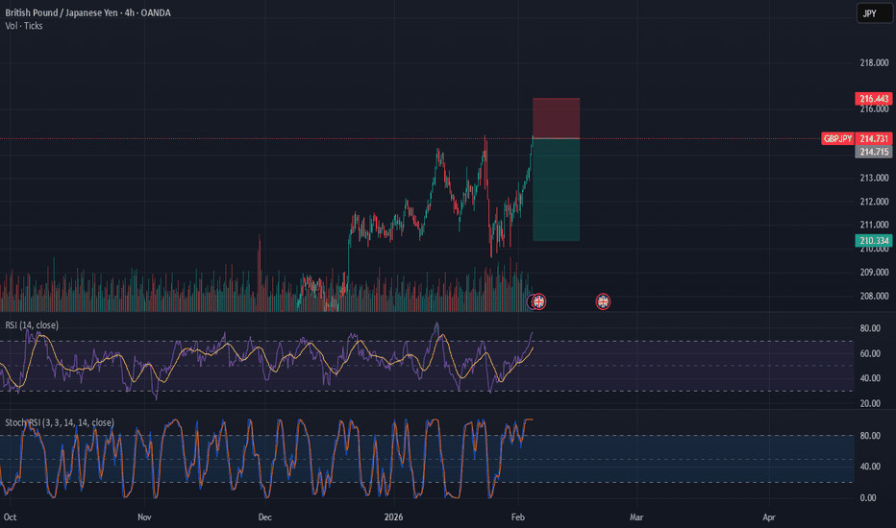
Task: Click the GBPJPY symbol price tag
Action: click(837, 139)
